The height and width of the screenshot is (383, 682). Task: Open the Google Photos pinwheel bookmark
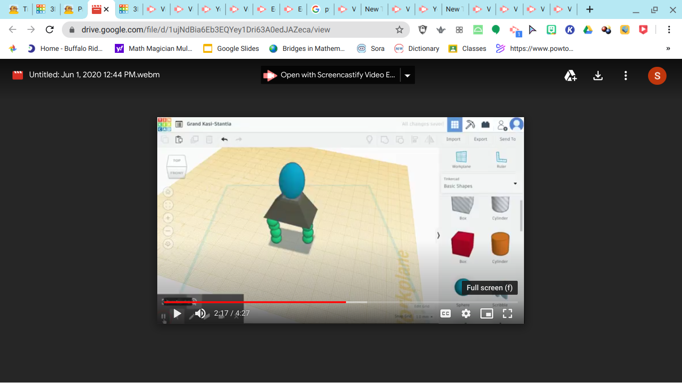pos(13,48)
